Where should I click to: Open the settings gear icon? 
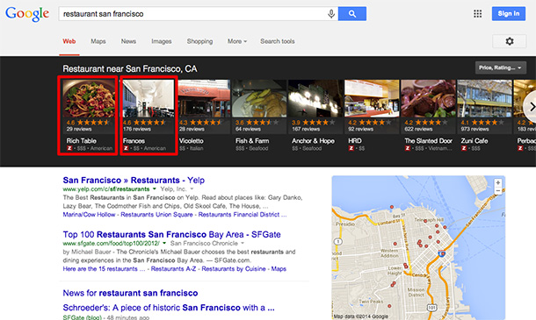click(x=510, y=41)
